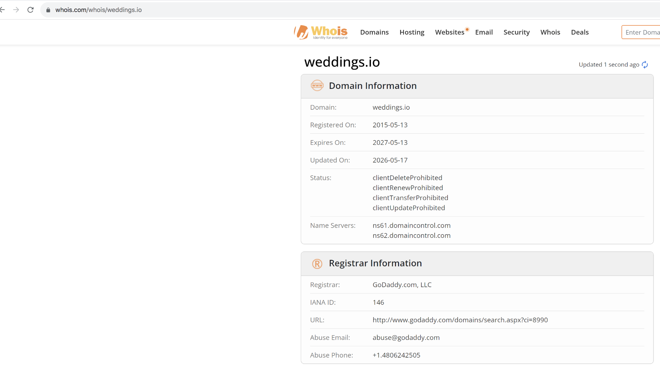Click the padlock site security icon
The image size is (660, 370).
(48, 10)
